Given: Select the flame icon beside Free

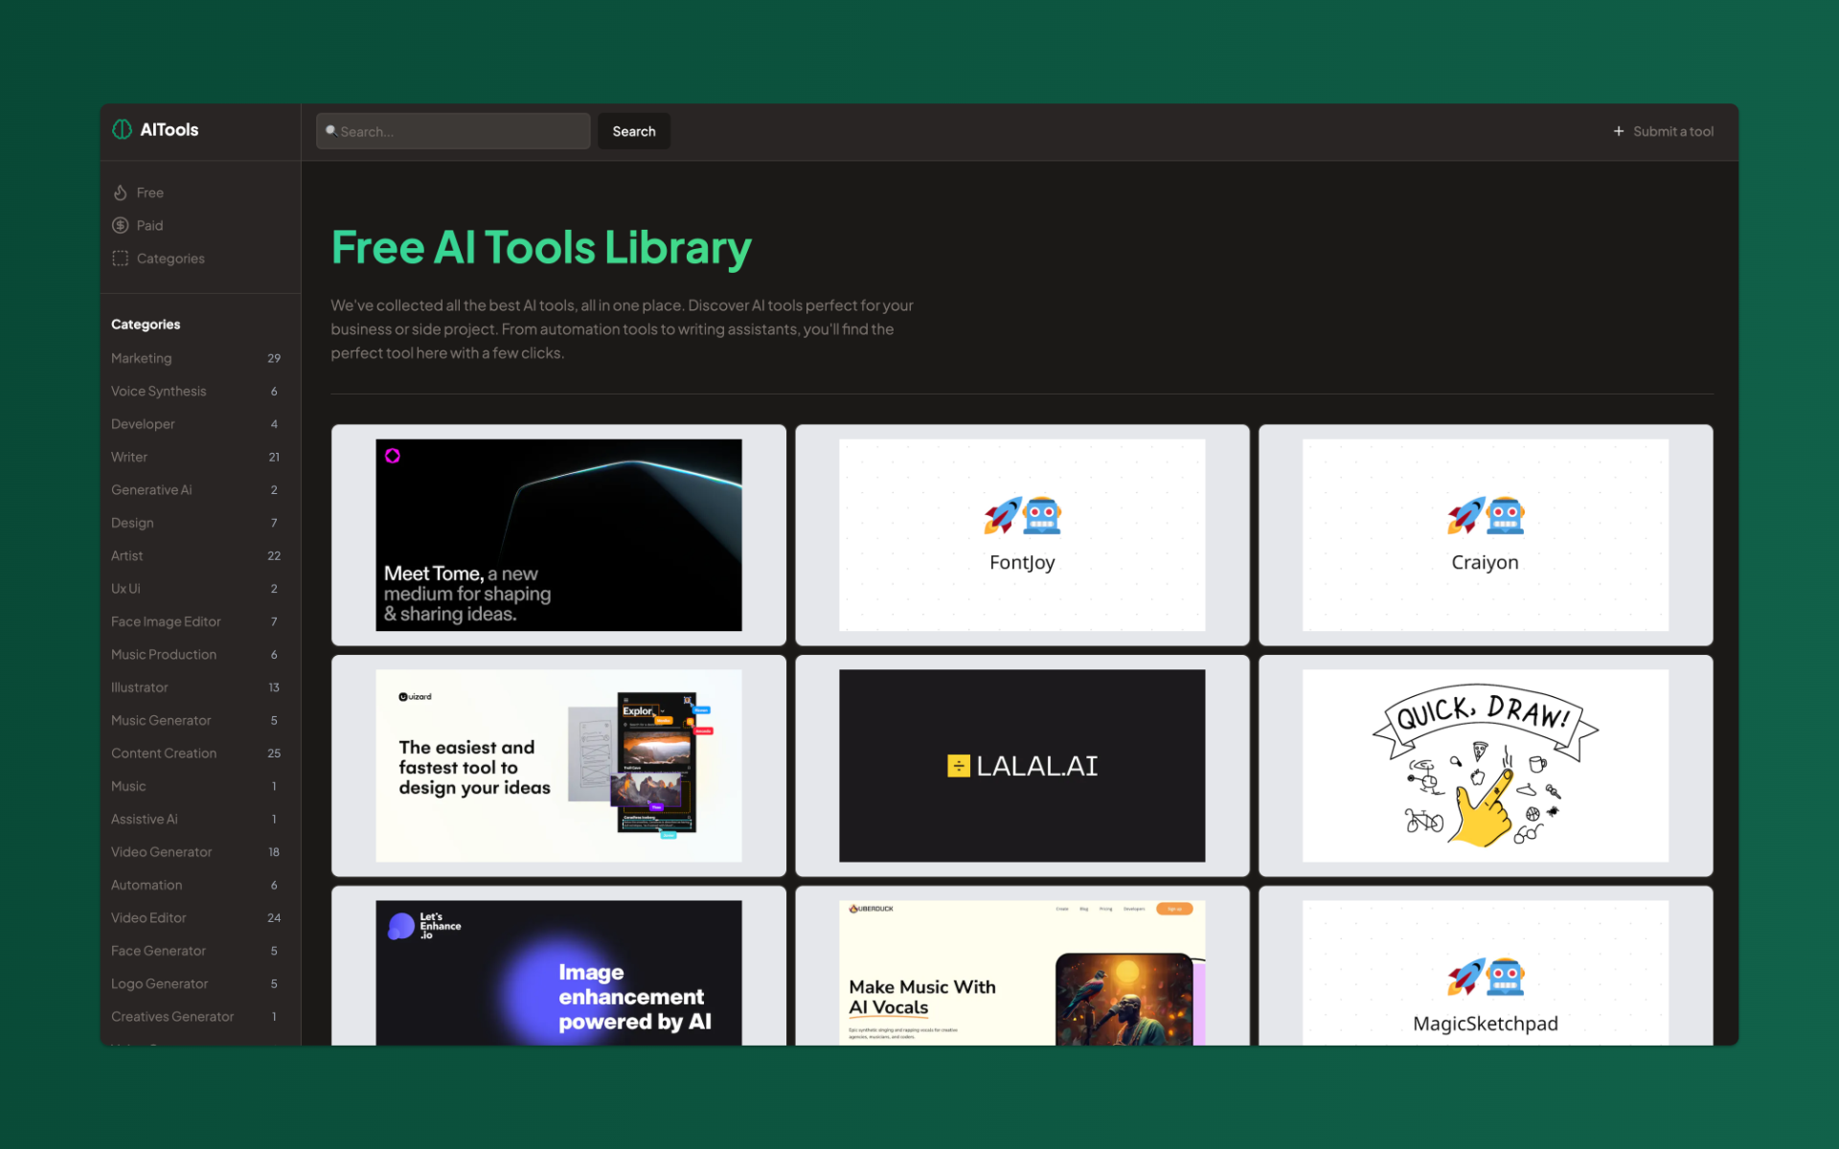Looking at the screenshot, I should point(122,192).
